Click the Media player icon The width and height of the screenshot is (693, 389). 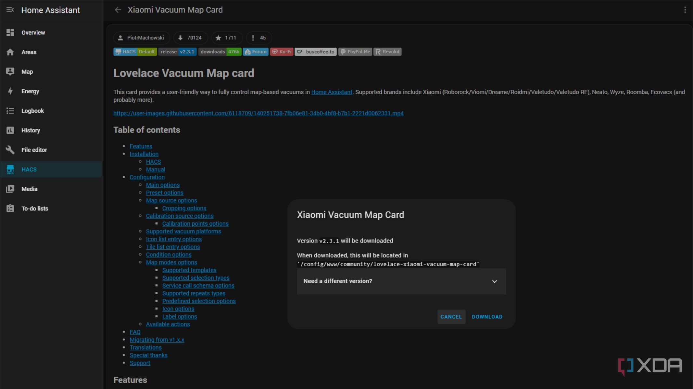[x=10, y=189]
